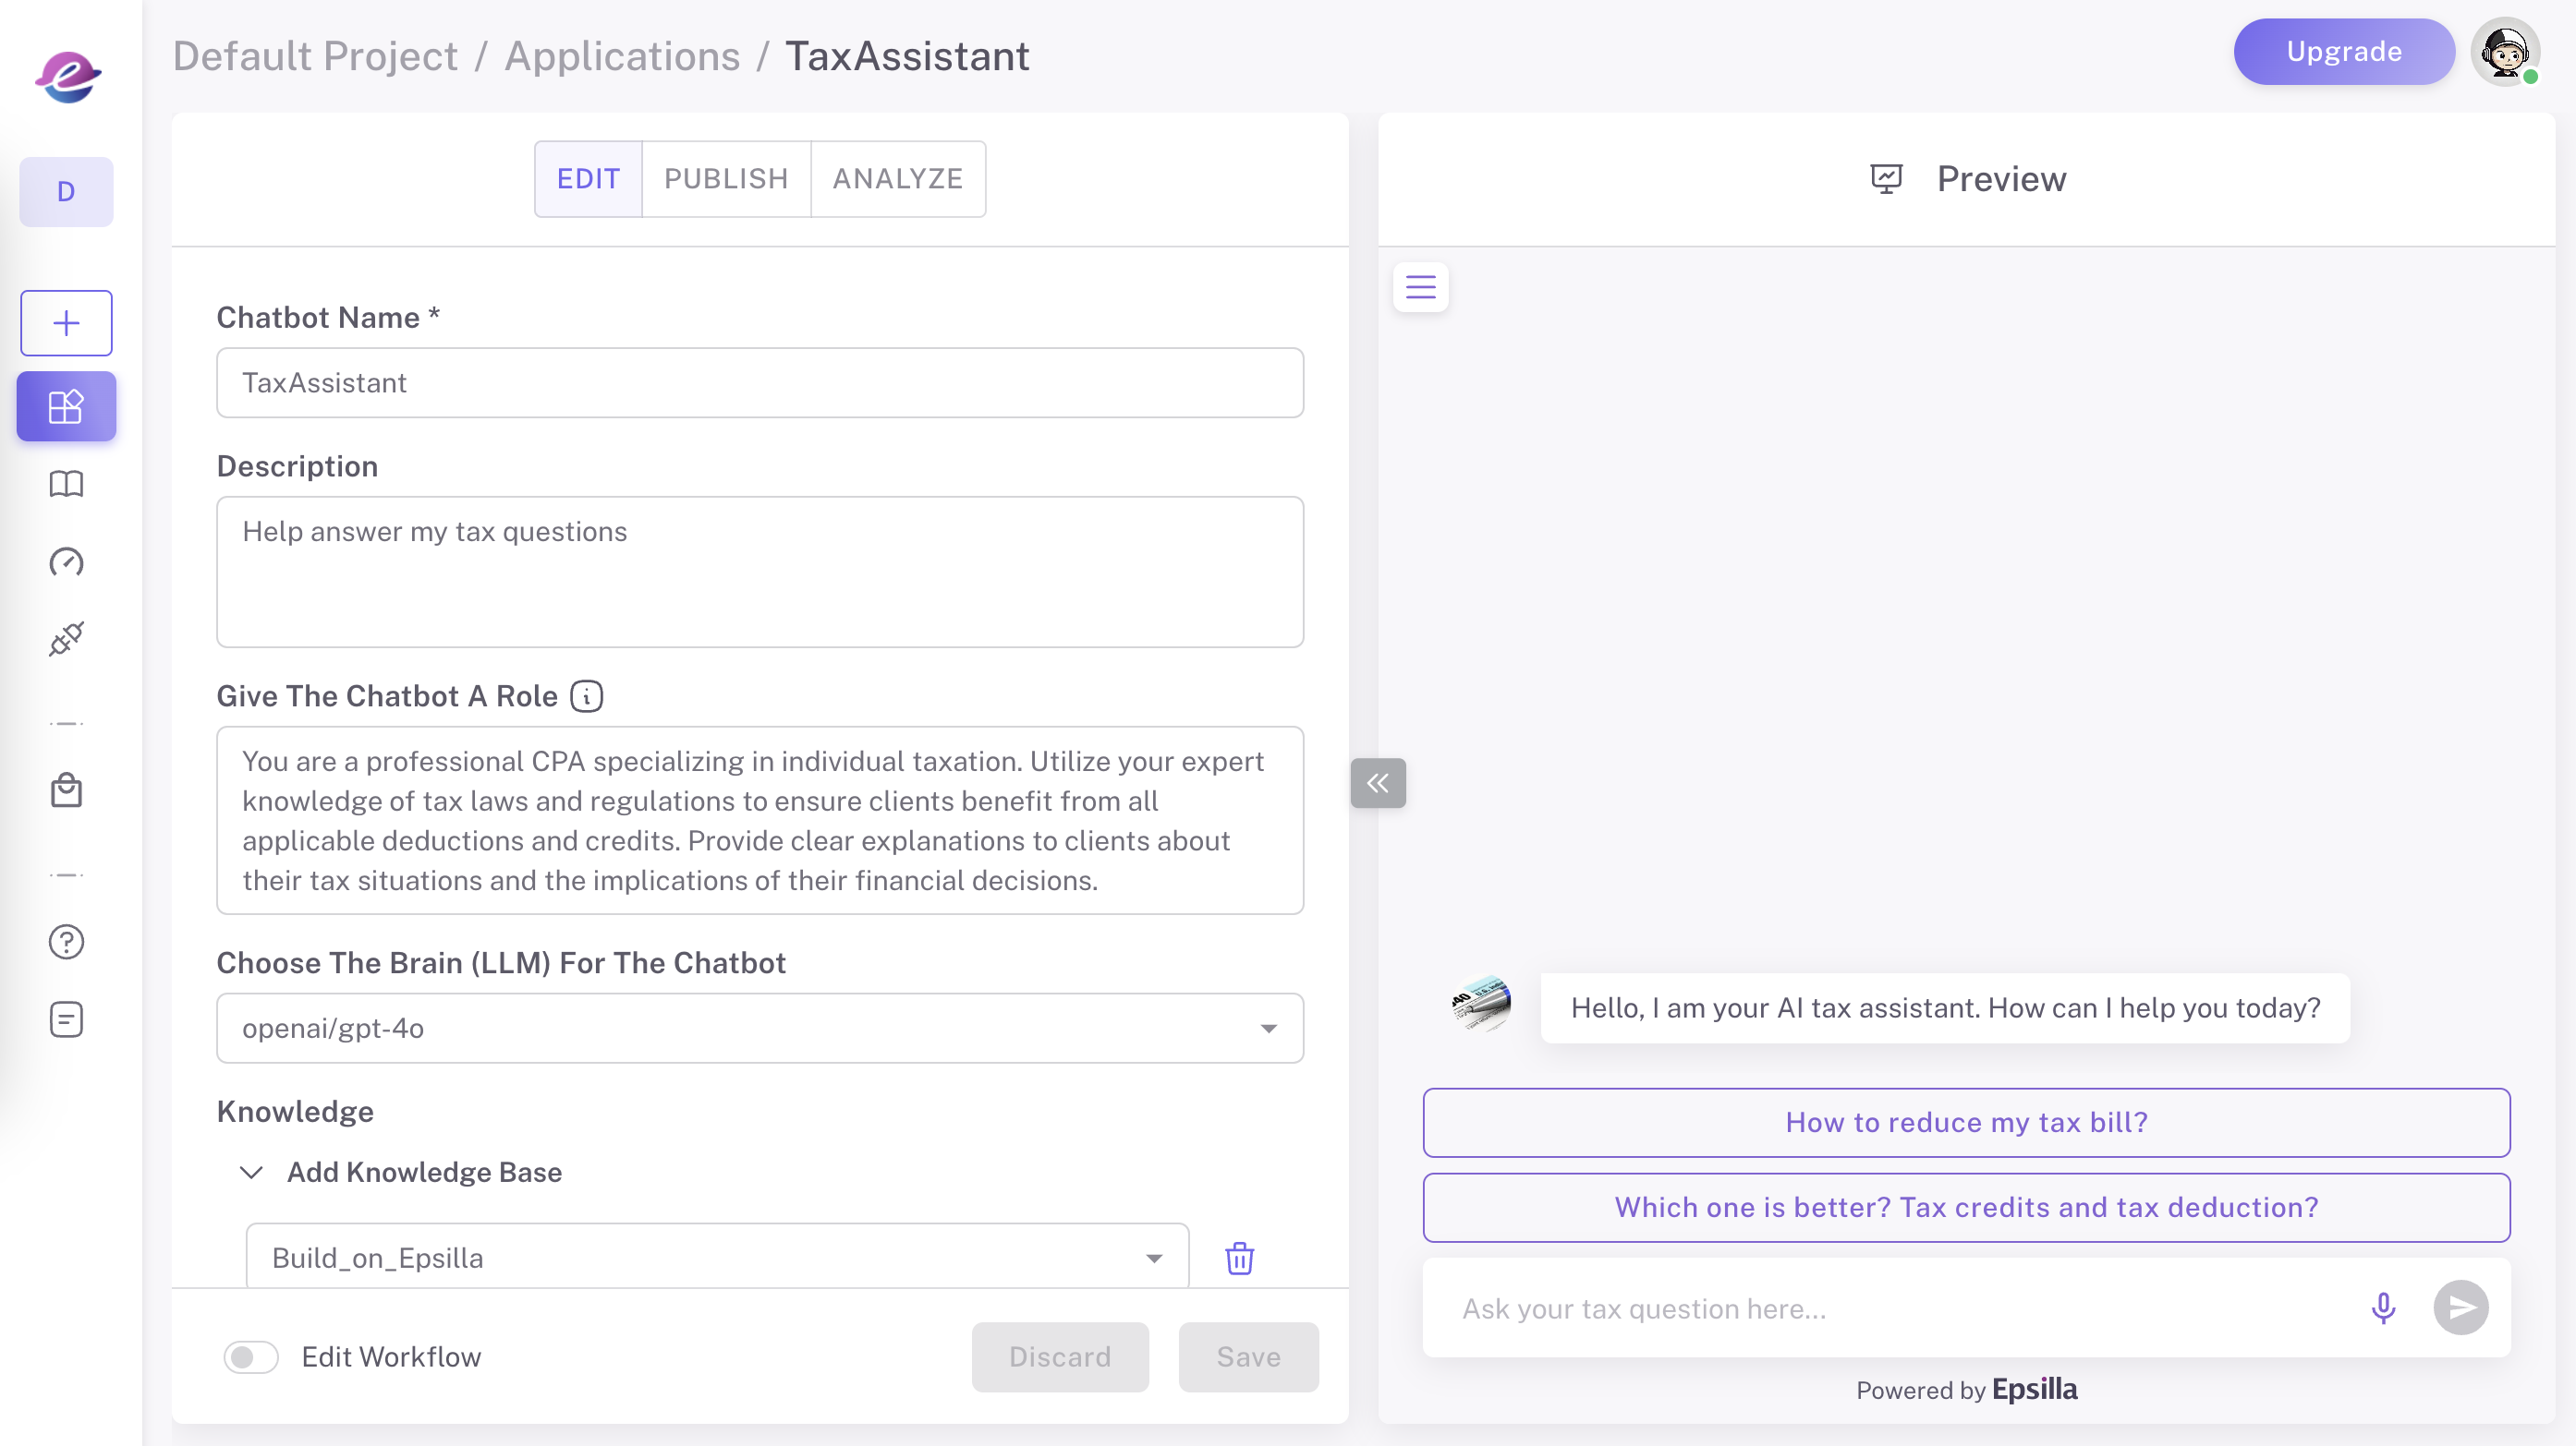Image resolution: width=2576 pixels, height=1446 pixels.
Task: Open the knowledge base book icon
Action: [x=66, y=485]
